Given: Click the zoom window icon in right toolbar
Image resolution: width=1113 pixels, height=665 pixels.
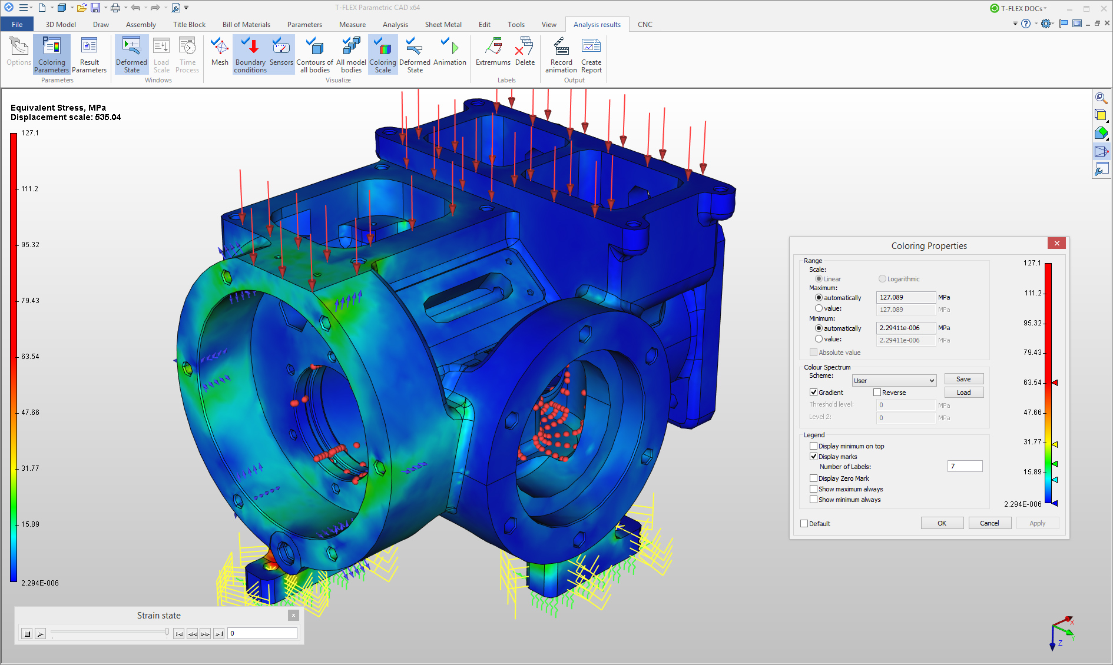Looking at the screenshot, I should point(1101,98).
